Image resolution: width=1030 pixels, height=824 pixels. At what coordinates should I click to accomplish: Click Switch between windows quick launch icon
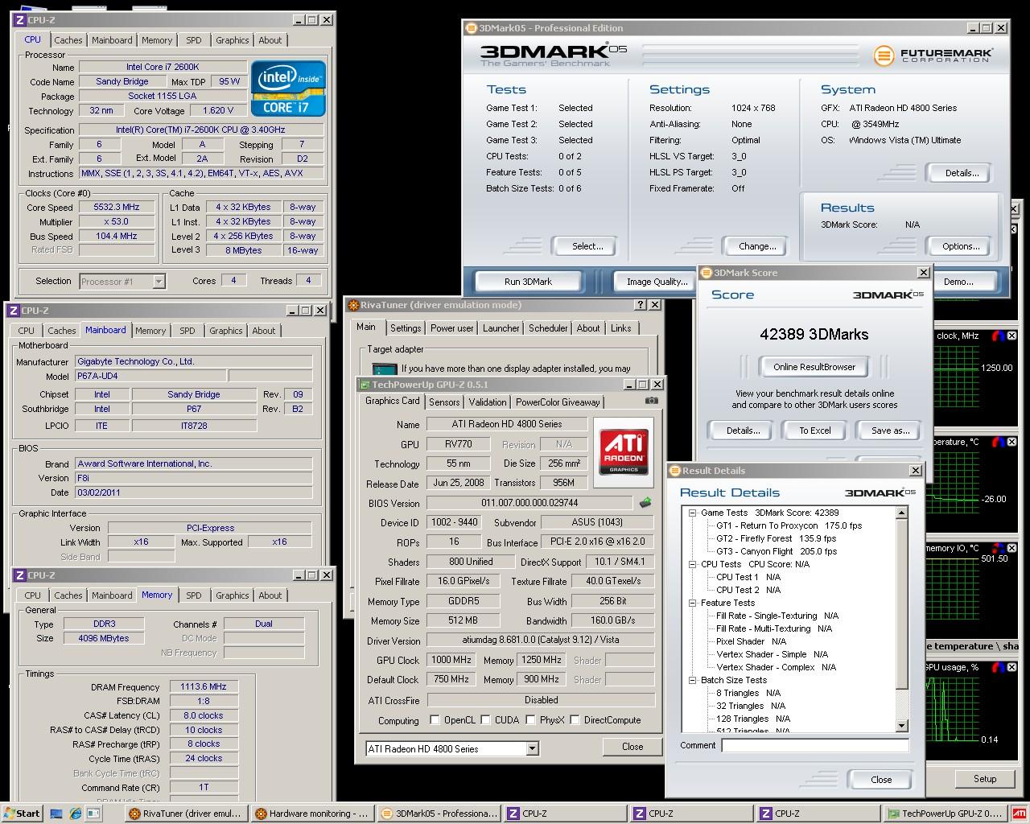click(93, 814)
